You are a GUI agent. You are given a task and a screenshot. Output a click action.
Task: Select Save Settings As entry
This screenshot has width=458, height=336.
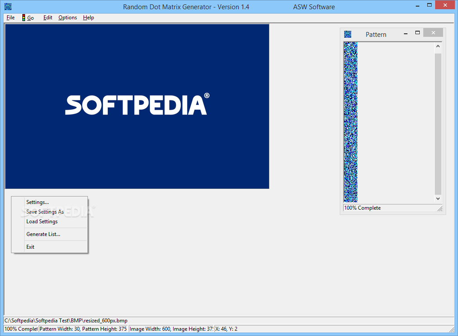(x=49, y=212)
